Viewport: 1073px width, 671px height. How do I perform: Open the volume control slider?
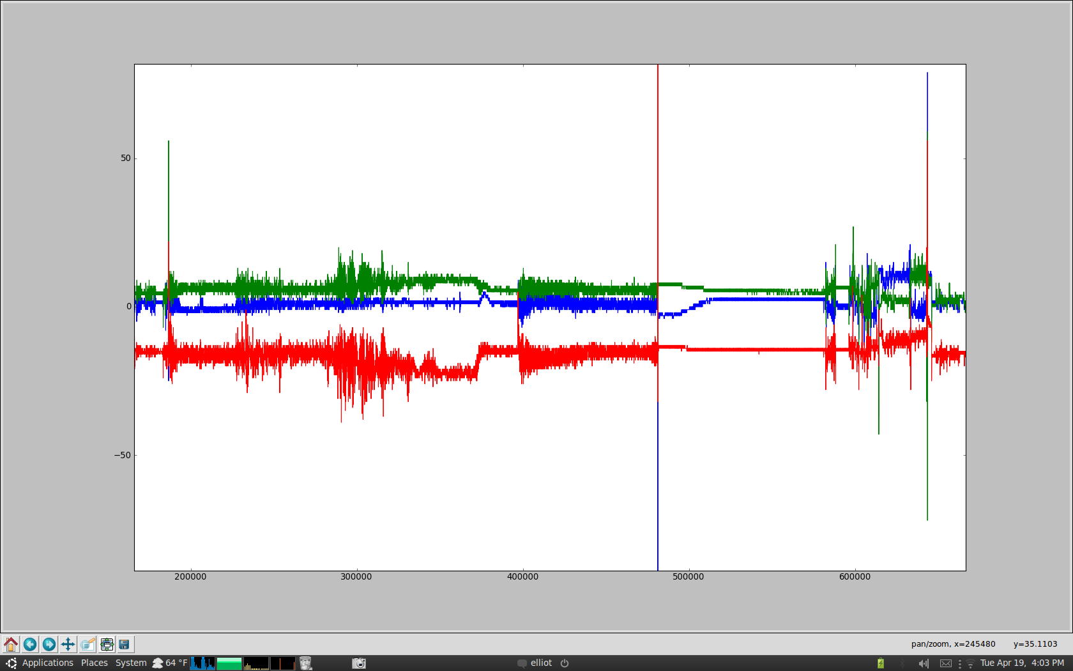click(x=924, y=663)
